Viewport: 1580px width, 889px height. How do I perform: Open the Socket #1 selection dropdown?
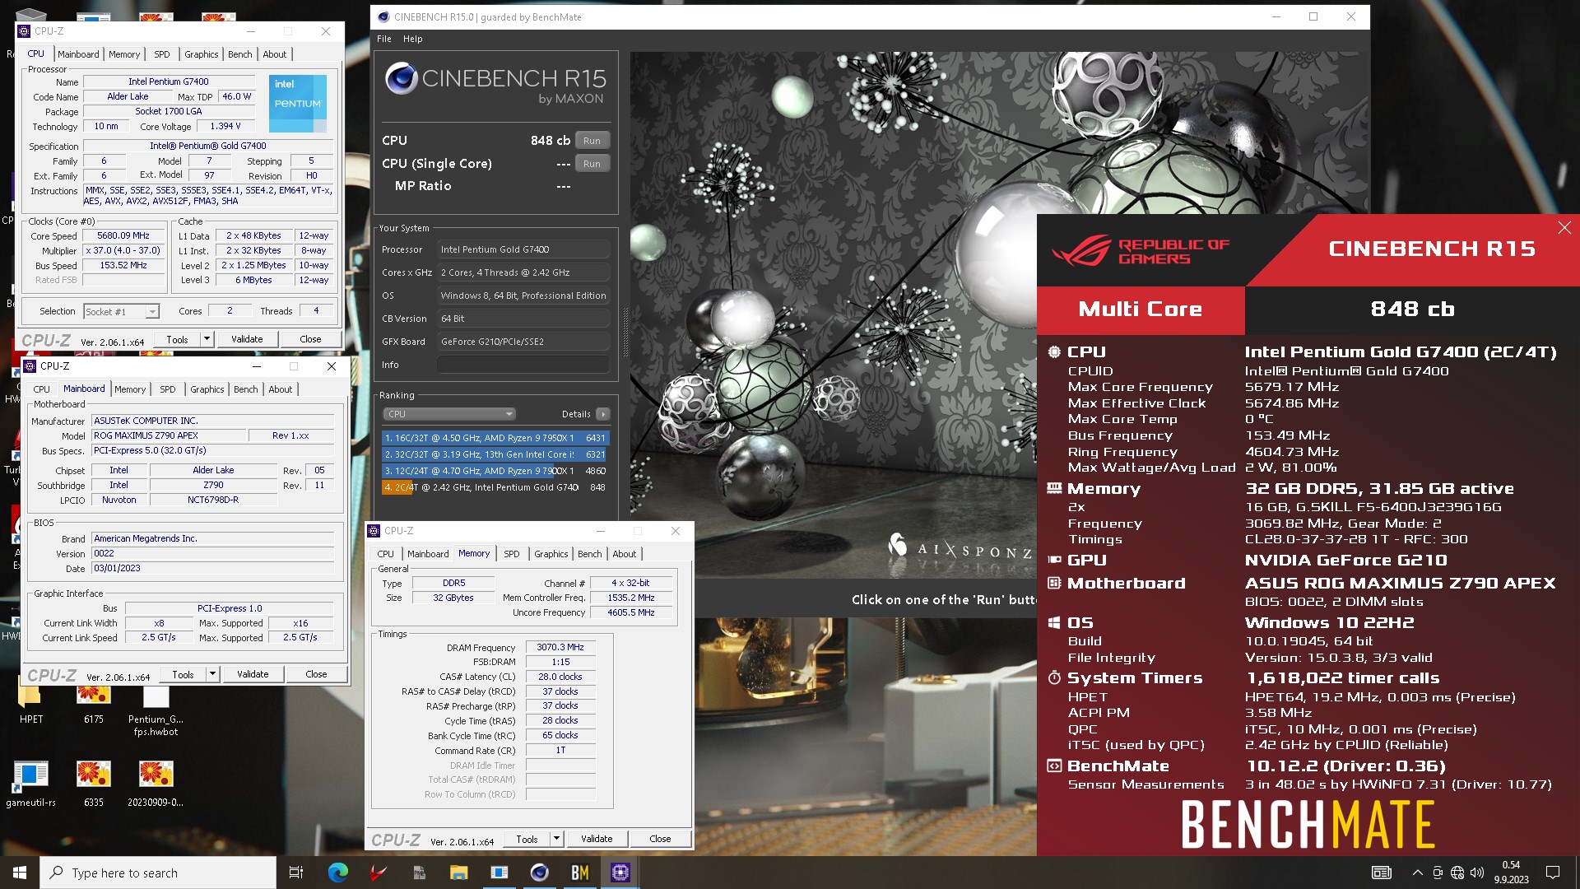(x=121, y=312)
